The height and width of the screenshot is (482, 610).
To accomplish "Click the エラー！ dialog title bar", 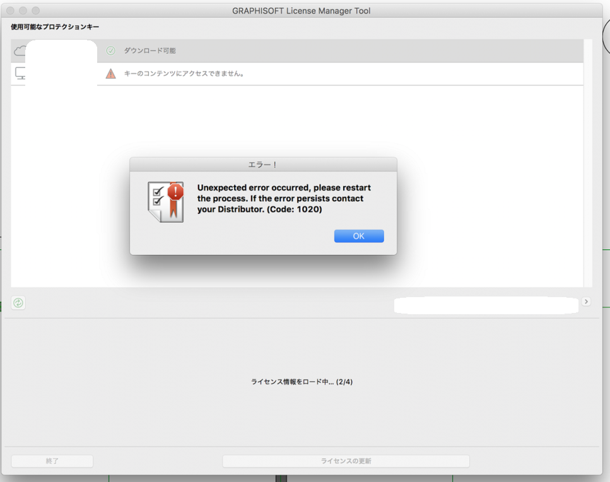I will [264, 165].
